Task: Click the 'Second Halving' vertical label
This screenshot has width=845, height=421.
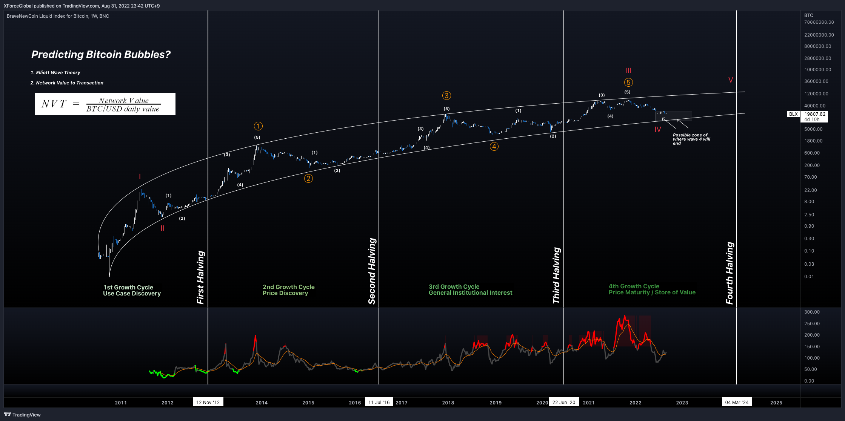Action: point(372,271)
